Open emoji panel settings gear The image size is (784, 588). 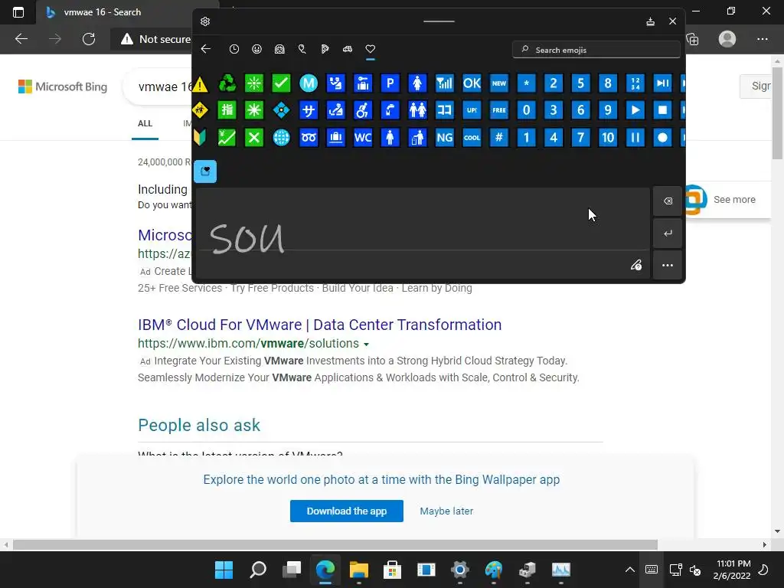(x=205, y=21)
